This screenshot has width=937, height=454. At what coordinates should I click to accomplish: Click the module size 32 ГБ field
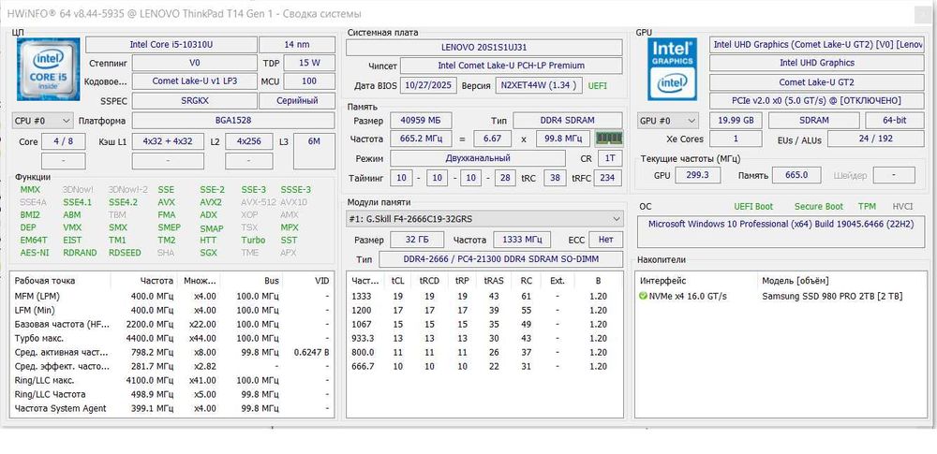tap(417, 240)
